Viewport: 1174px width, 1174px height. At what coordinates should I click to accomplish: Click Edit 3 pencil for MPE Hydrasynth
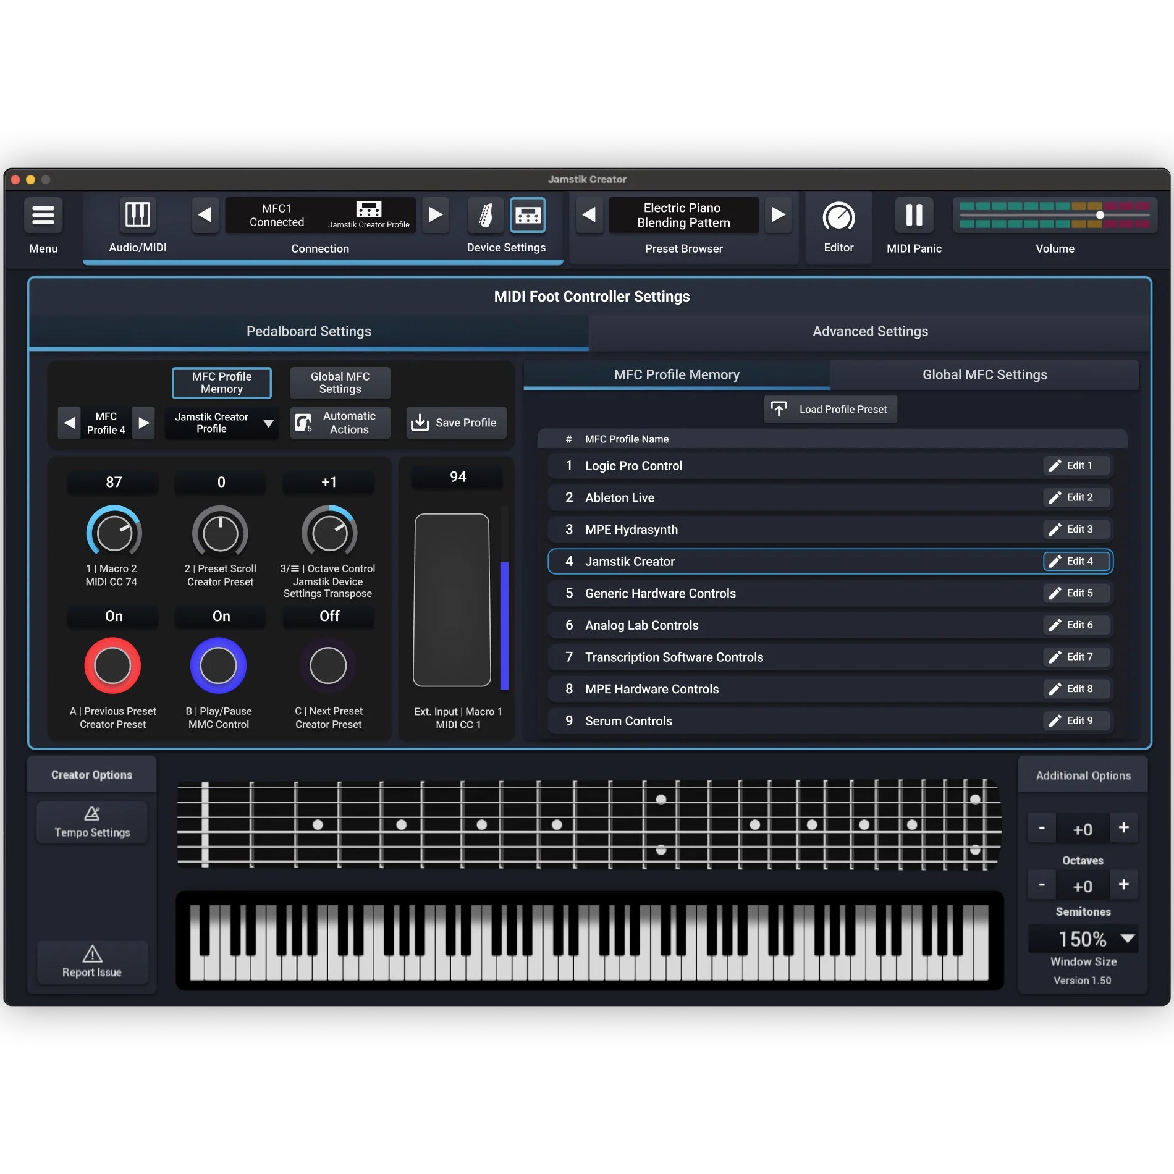1077,530
